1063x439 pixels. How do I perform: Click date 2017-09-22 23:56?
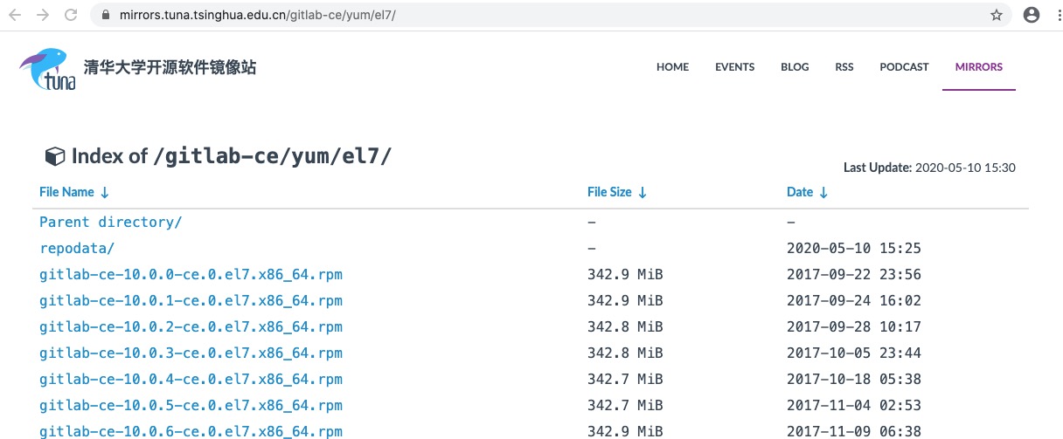coord(854,275)
